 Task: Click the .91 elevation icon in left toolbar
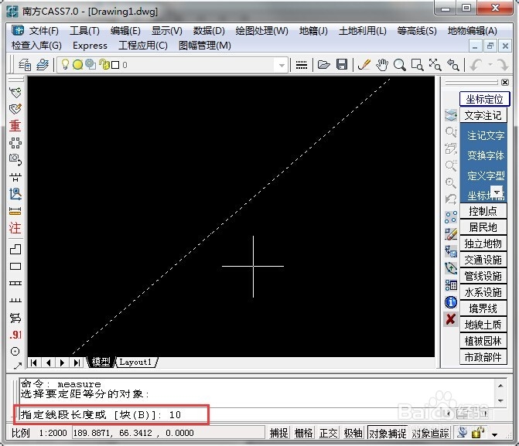click(15, 335)
